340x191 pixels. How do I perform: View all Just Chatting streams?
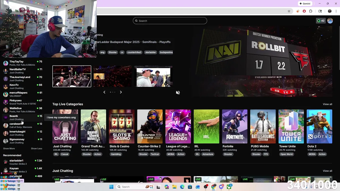click(x=328, y=171)
